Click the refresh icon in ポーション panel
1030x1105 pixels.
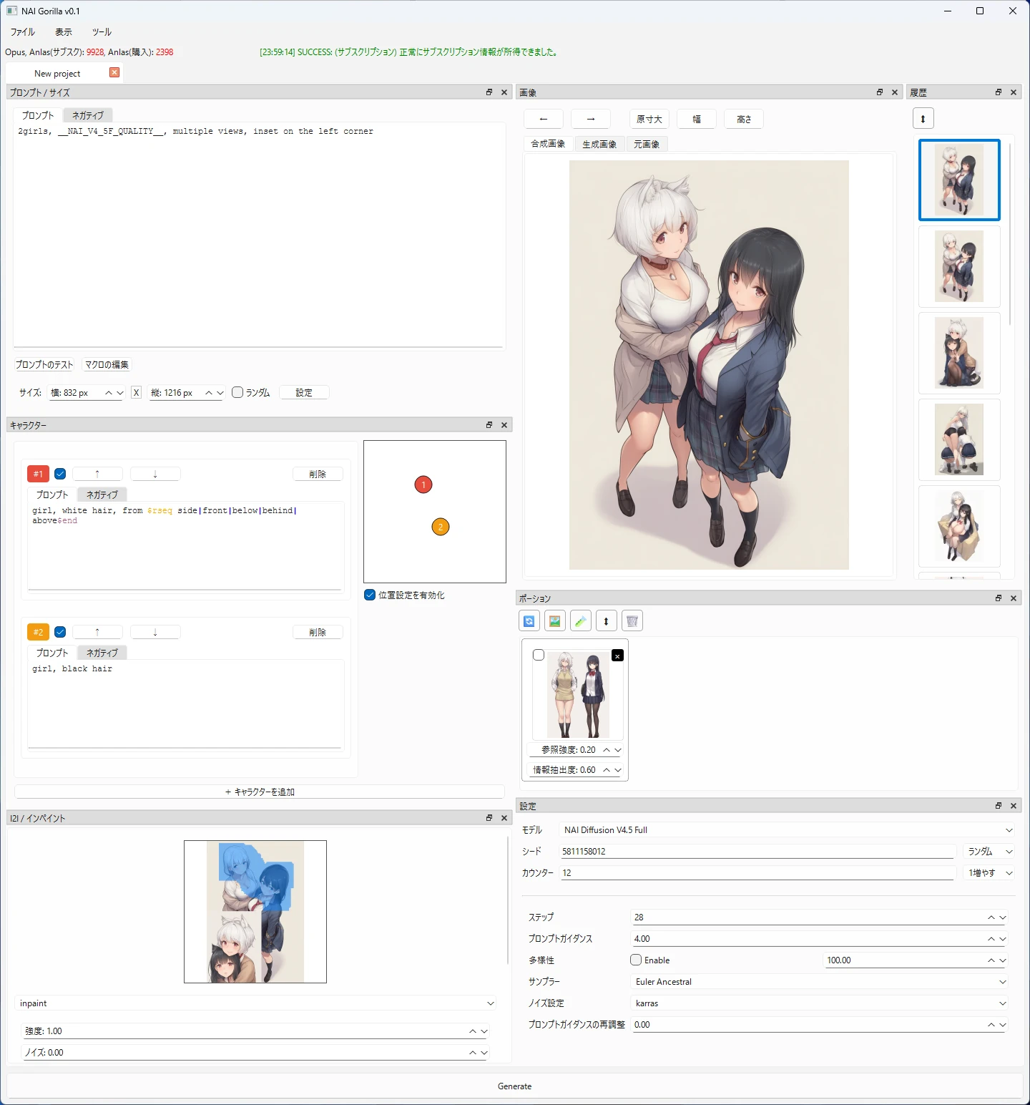[529, 620]
